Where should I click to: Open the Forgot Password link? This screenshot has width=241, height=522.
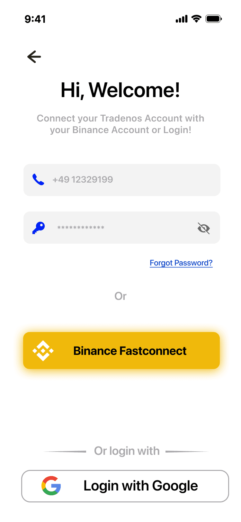[181, 263]
